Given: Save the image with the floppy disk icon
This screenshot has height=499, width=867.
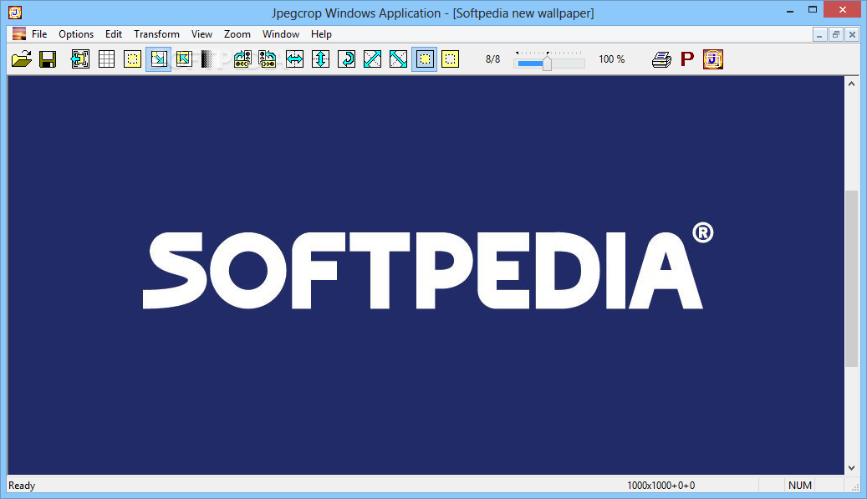Looking at the screenshot, I should 48,59.
